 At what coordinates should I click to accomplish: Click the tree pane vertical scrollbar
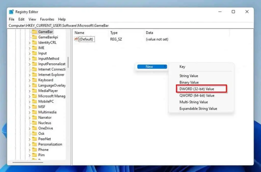pos(68,62)
